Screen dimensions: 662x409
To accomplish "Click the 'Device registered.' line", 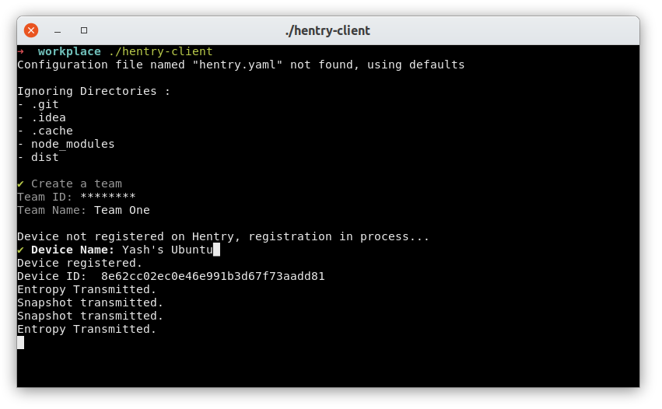I will pyautogui.click(x=80, y=263).
